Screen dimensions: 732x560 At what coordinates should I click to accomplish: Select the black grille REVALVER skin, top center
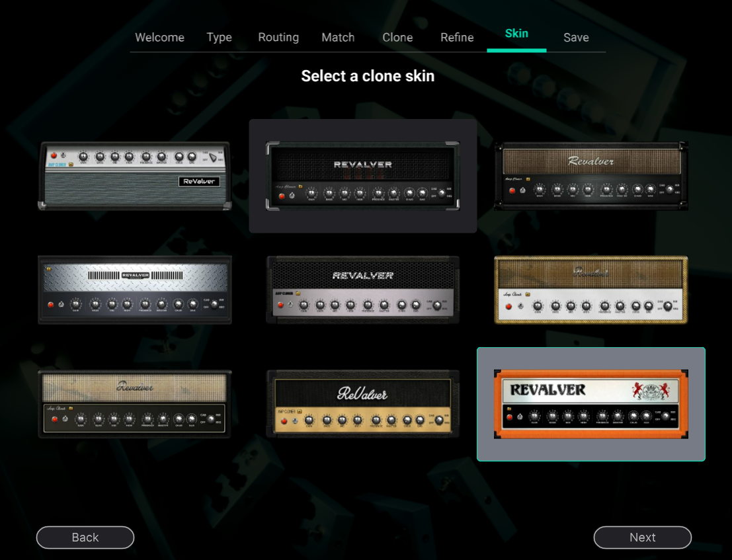[363, 176]
